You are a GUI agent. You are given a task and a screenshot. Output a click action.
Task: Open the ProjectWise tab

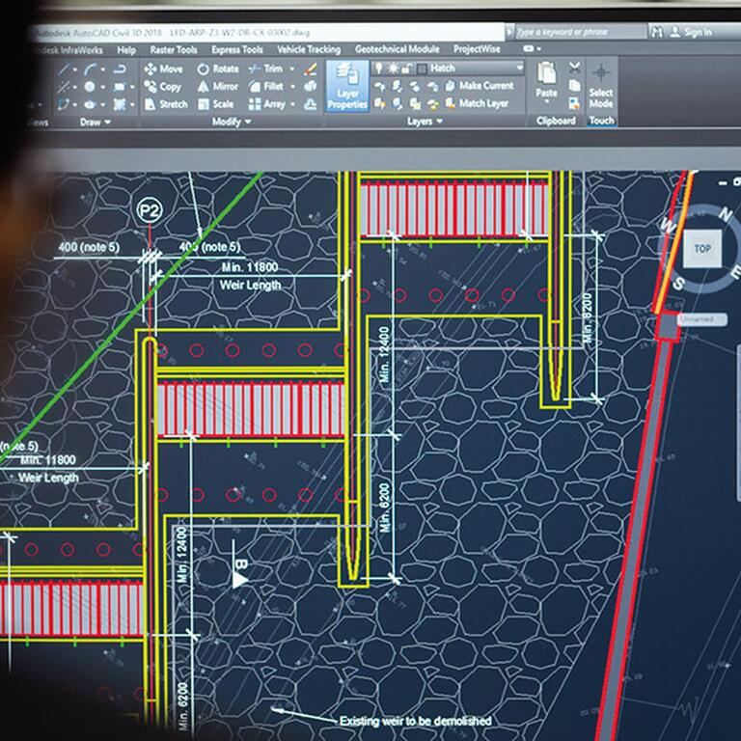[x=477, y=48]
